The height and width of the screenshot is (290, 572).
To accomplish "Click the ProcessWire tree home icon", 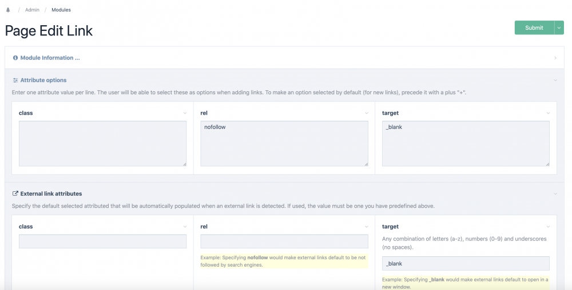I will 8,10.
